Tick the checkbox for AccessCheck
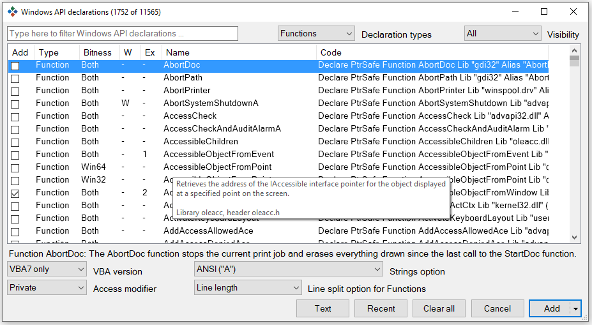This screenshot has height=325, width=592. pyautogui.click(x=15, y=117)
